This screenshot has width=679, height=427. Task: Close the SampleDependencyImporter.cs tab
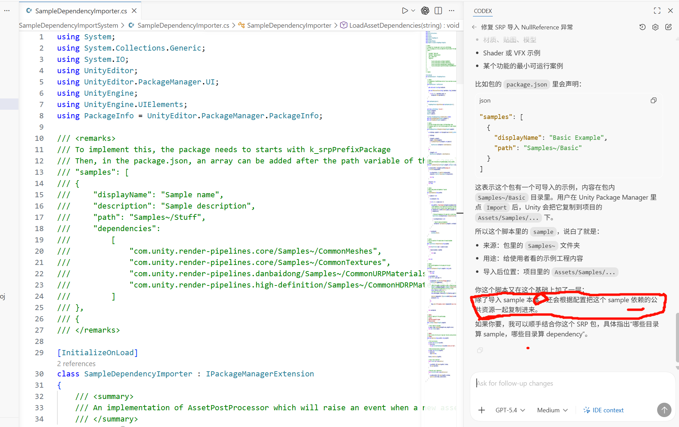pyautogui.click(x=134, y=11)
